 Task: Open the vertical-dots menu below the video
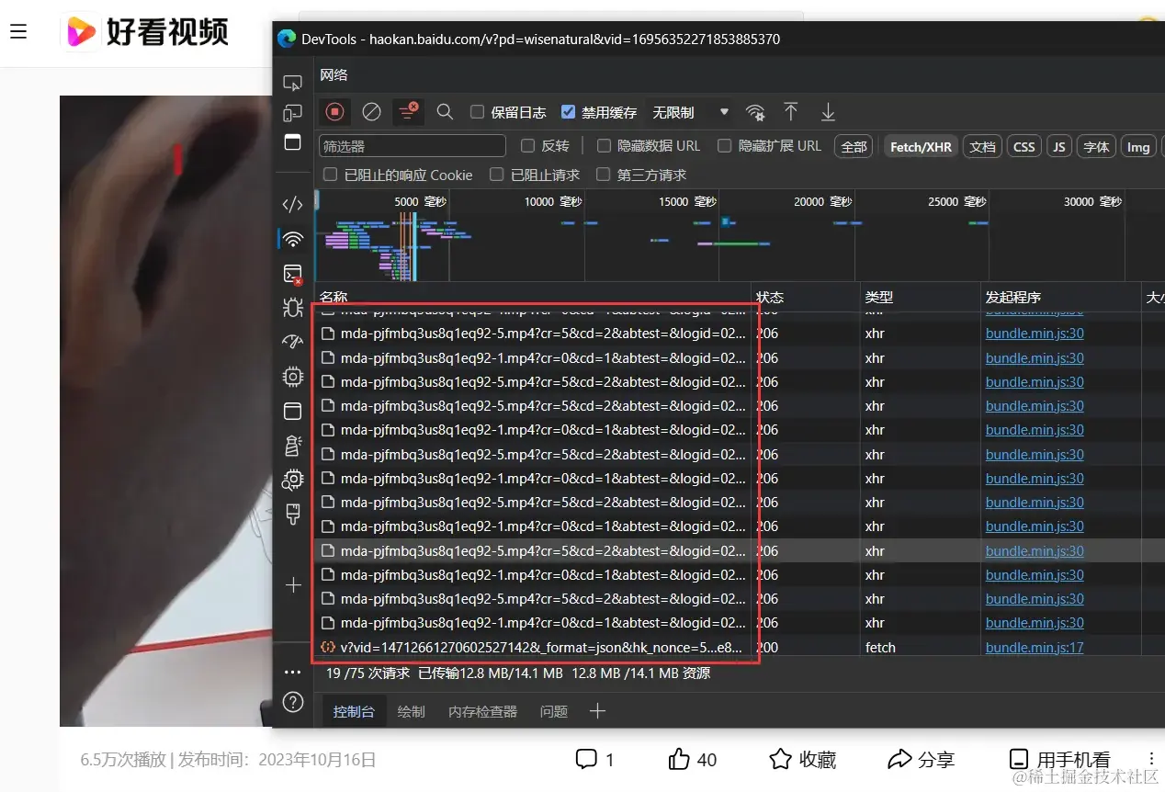(x=1151, y=759)
